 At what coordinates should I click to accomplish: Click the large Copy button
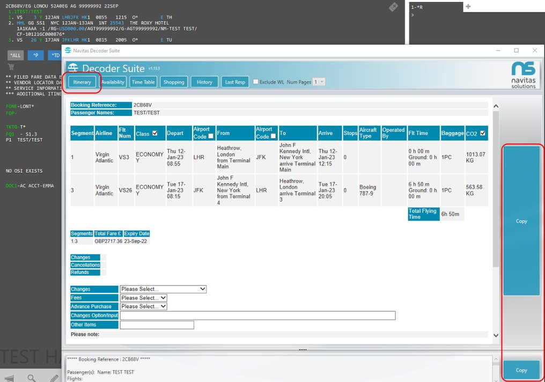pos(521,221)
